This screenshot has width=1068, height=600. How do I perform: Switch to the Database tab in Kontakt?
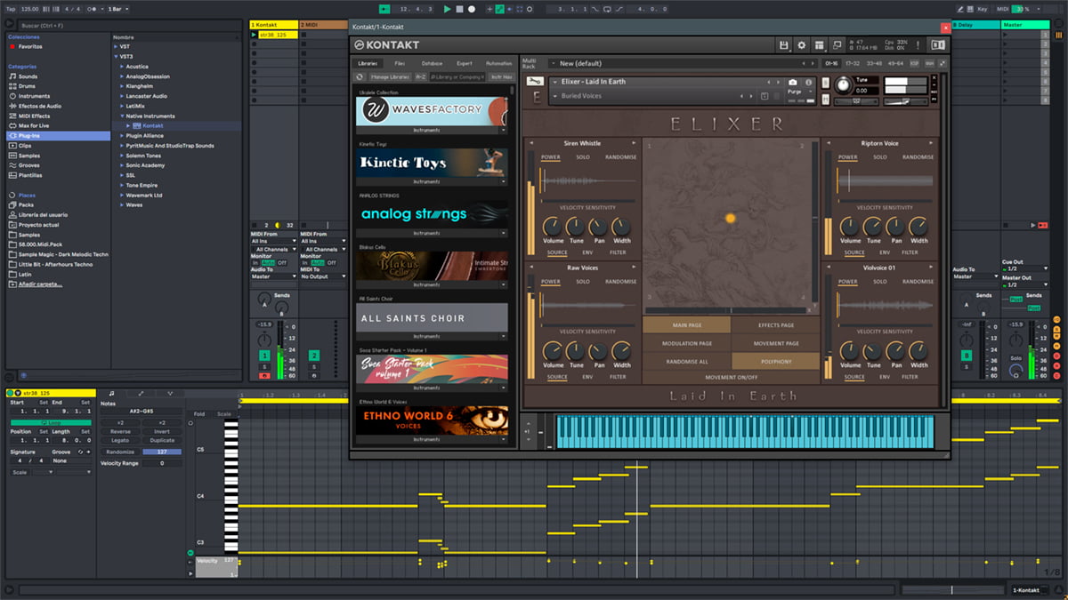tap(432, 63)
